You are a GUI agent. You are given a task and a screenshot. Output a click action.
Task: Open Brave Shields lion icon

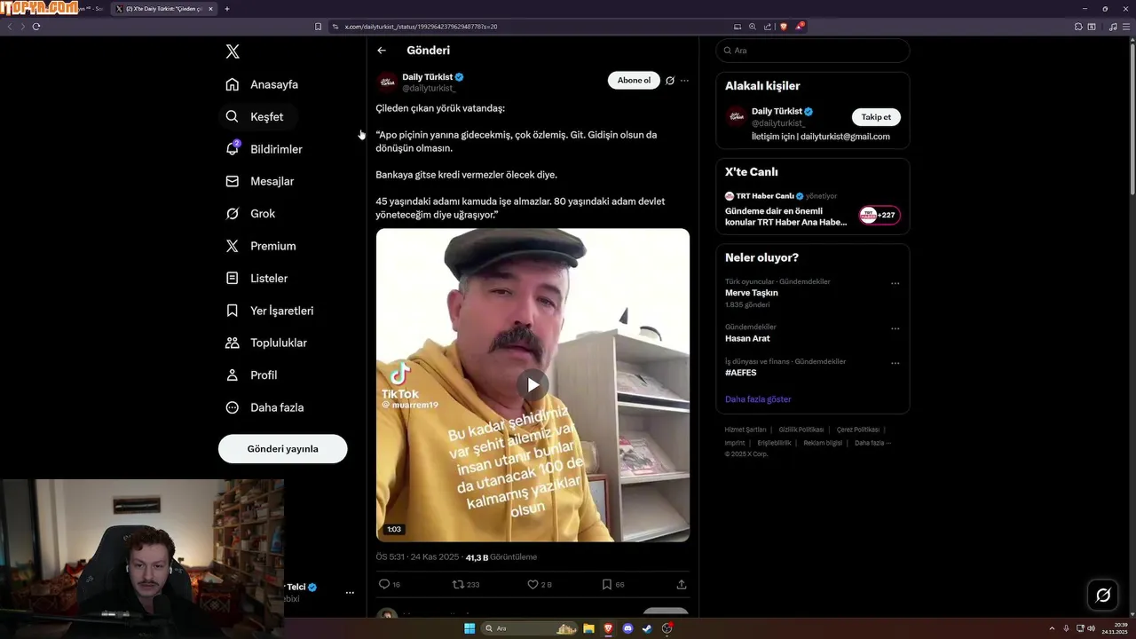tap(784, 27)
